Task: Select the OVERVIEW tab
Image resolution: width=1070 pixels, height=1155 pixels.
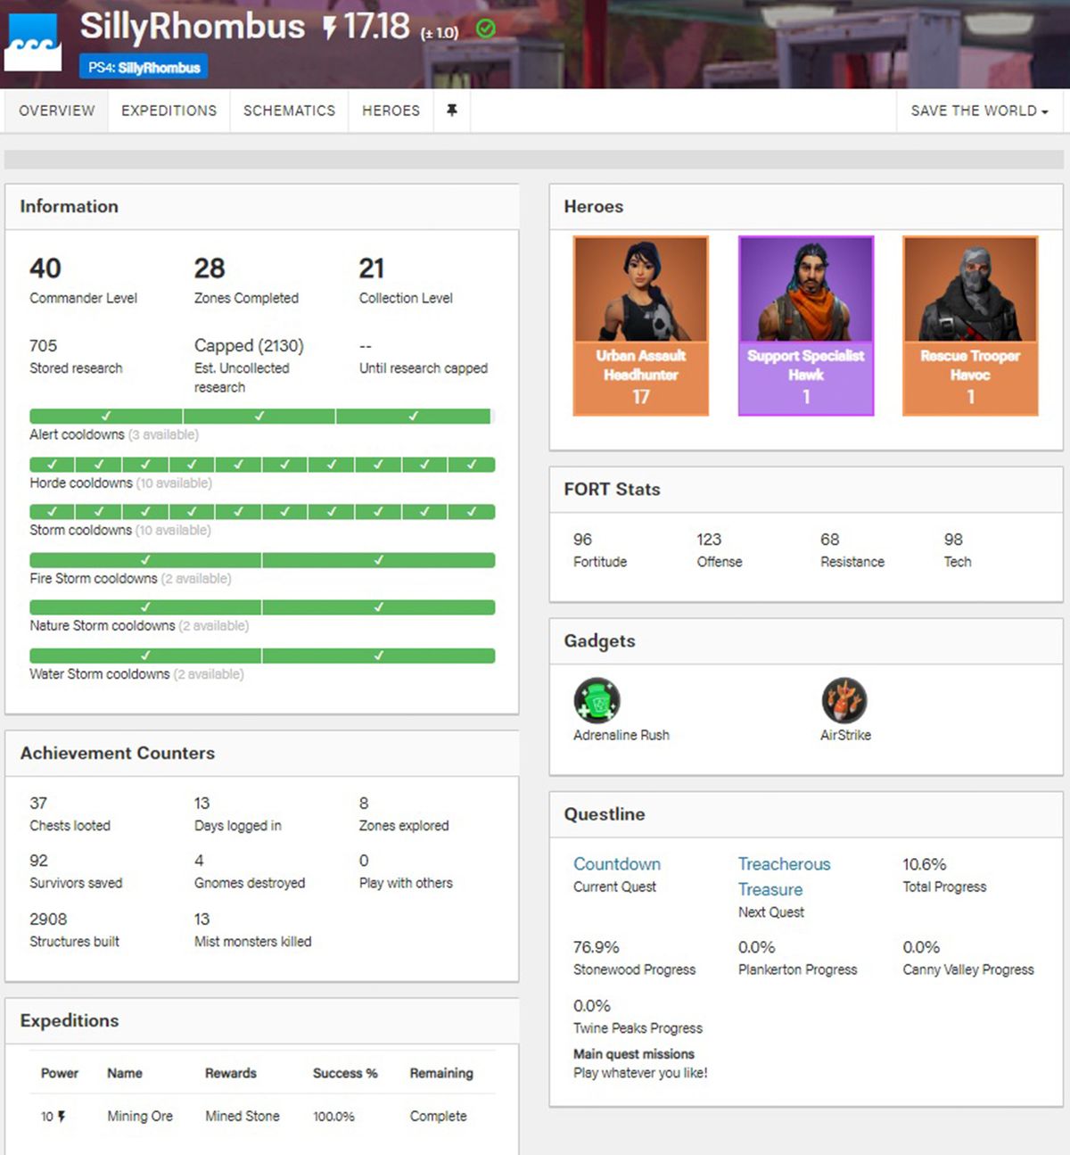Action: coord(55,111)
